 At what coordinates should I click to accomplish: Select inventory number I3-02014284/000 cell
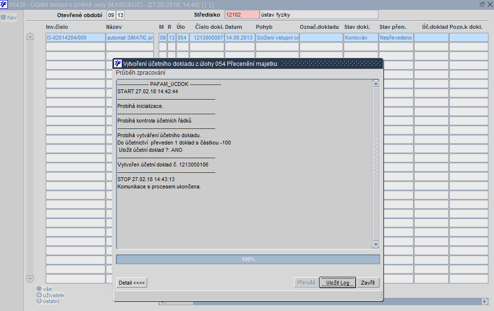click(x=76, y=38)
